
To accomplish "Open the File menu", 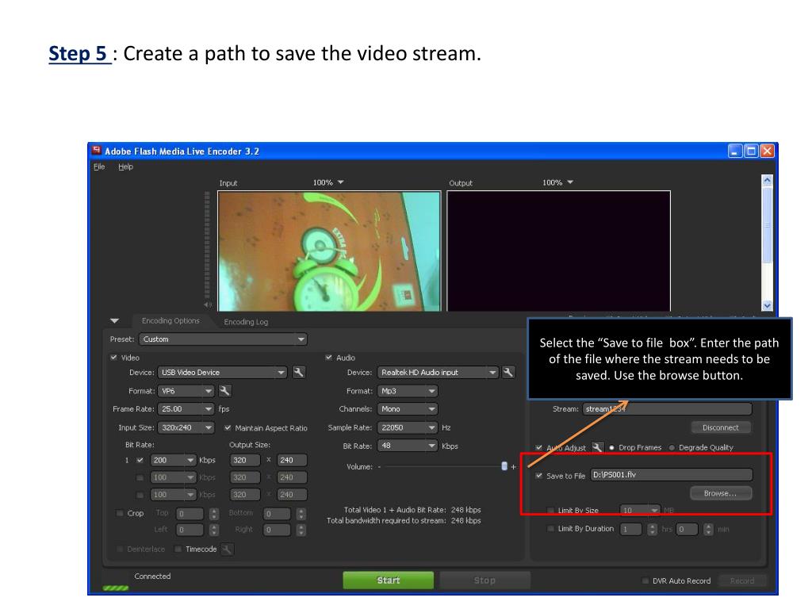I will coord(99,167).
